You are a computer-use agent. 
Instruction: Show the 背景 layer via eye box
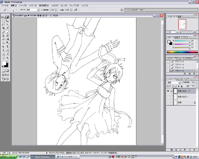click(168, 103)
